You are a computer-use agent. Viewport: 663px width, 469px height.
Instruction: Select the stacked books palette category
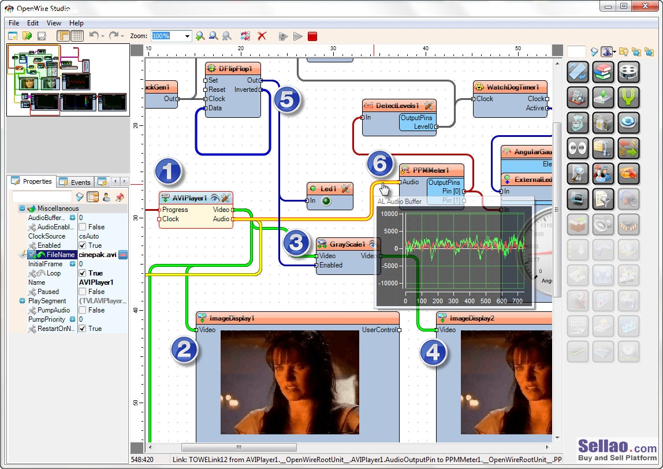(603, 72)
